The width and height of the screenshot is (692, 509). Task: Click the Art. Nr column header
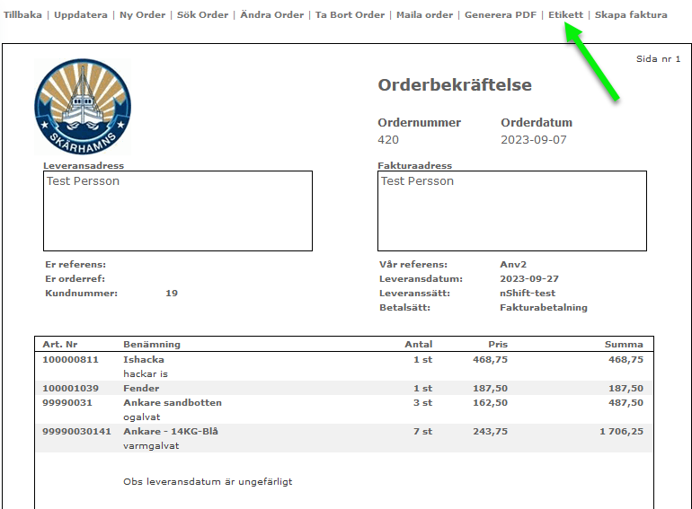(60, 344)
